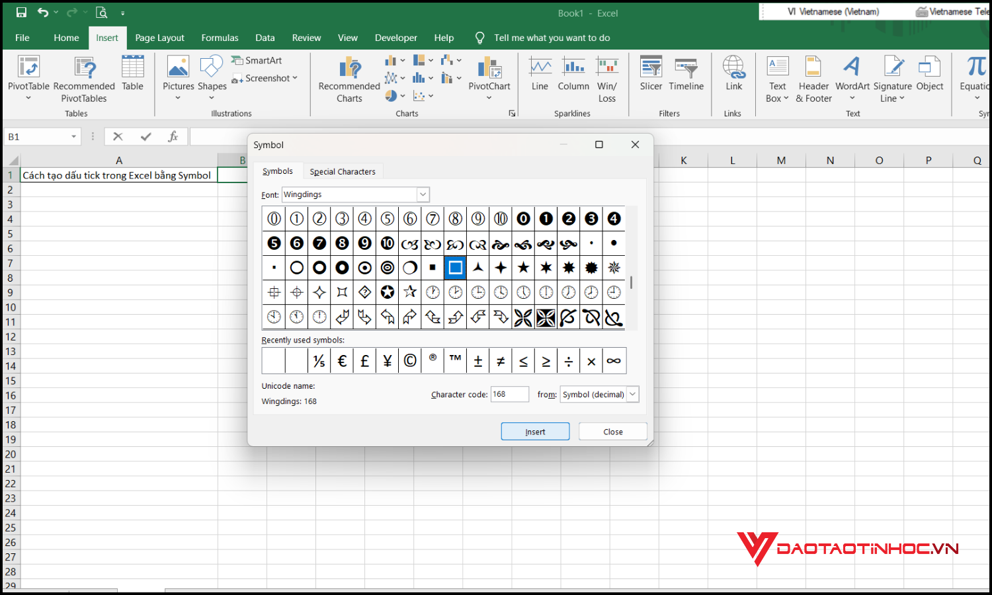Viewport: 992px width, 595px height.
Task: Insert a Line sparkline
Action: (x=540, y=74)
